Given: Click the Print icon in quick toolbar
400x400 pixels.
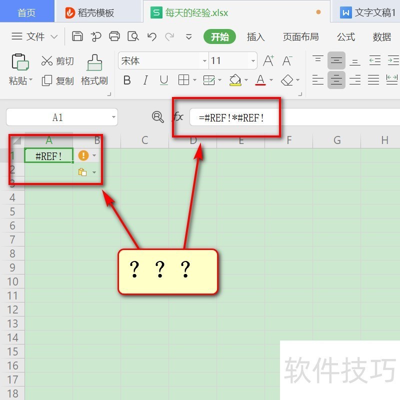Looking at the screenshot, I should tap(114, 36).
